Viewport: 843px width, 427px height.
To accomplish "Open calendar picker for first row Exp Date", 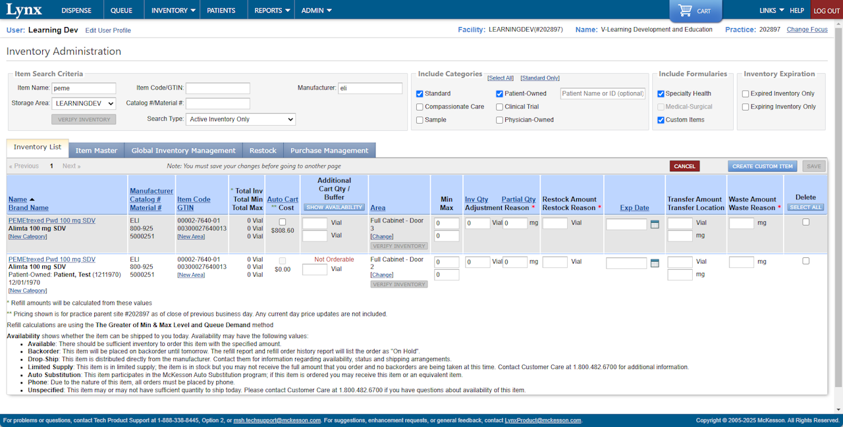I will pos(655,224).
